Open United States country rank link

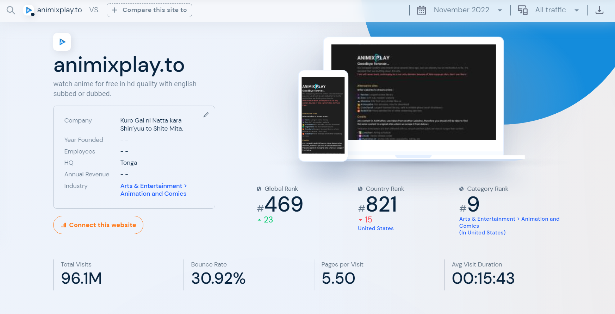[x=376, y=228]
